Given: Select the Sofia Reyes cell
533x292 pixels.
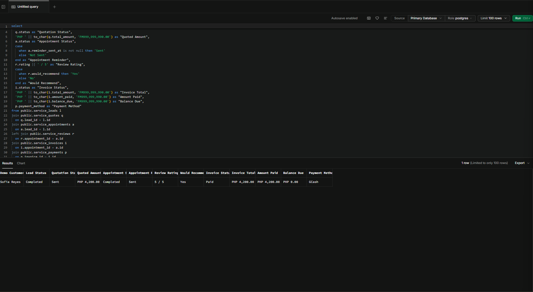Looking at the screenshot, I should coord(12,182).
